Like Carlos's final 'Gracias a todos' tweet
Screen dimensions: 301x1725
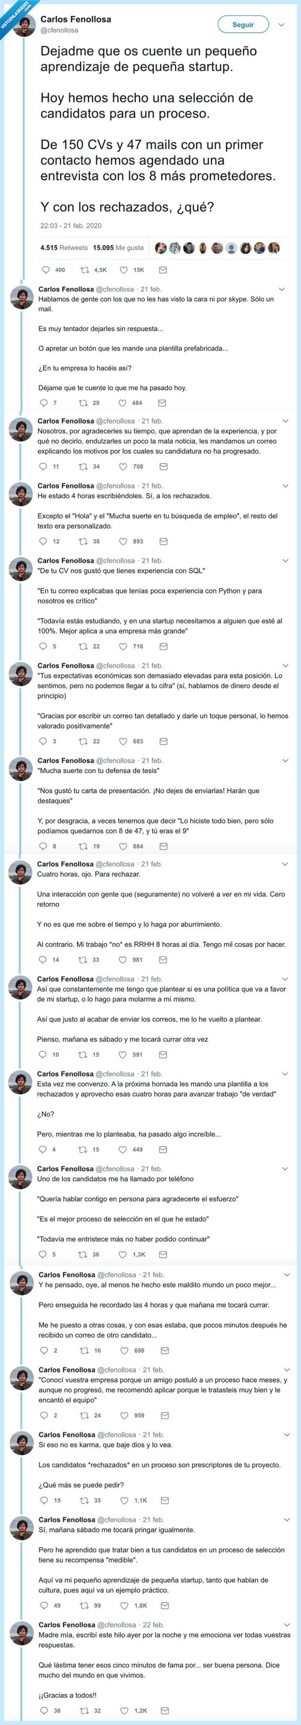coord(124,1711)
